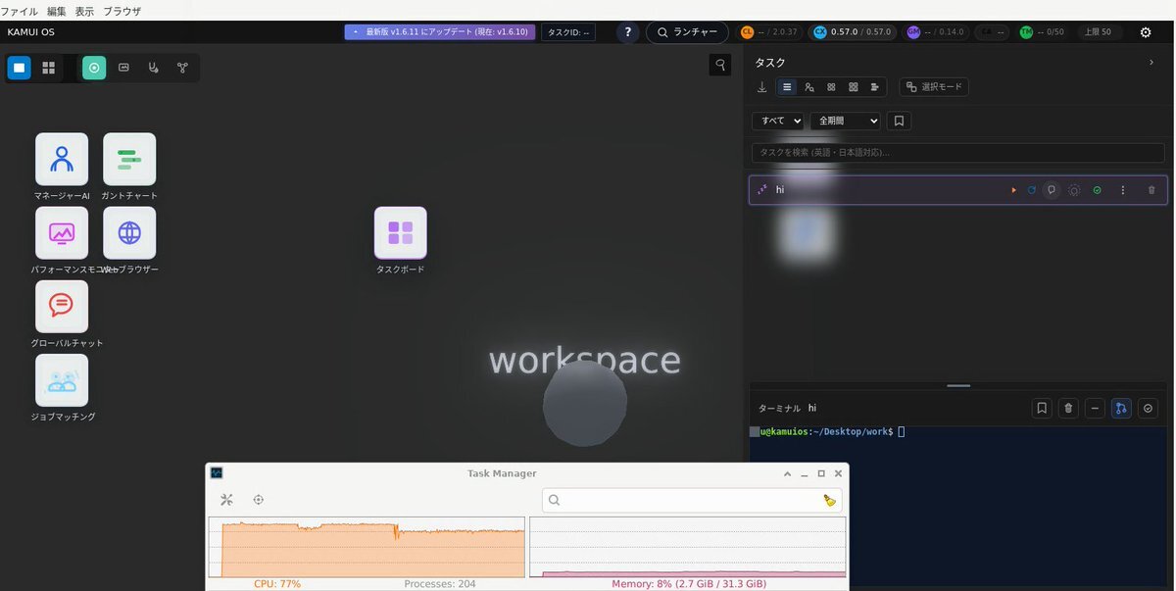This screenshot has height=591, width=1176.
Task: Open the グローバルチャット app
Action: [62, 307]
